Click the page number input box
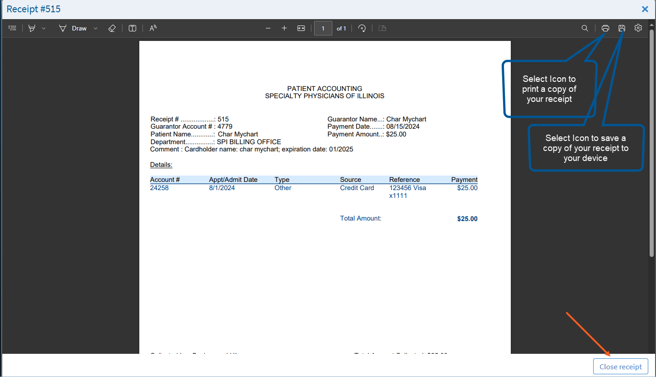The height and width of the screenshot is (377, 656). (323, 28)
